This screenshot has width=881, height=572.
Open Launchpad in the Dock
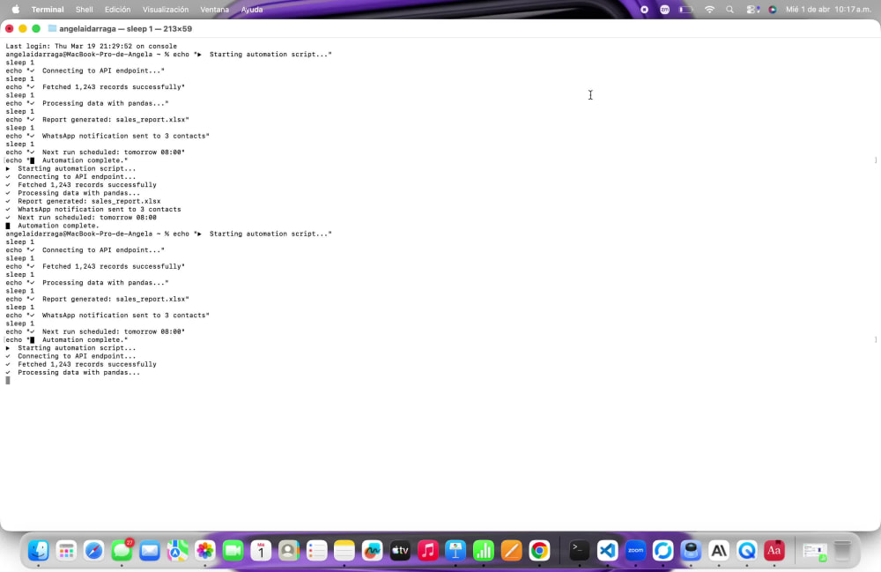coord(66,551)
